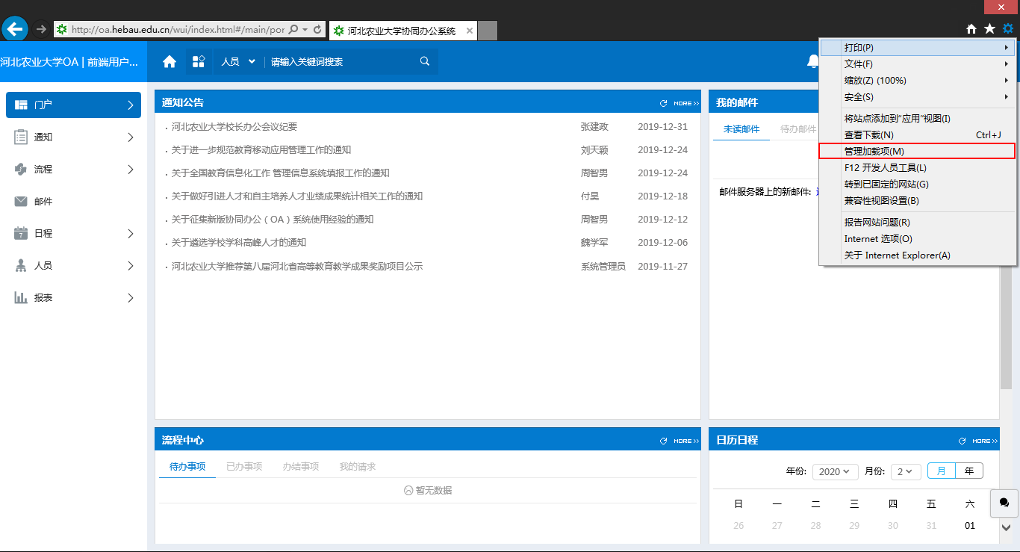Choose 兼容性视图设置(B) menu entry
This screenshot has height=552, width=1020.
click(x=918, y=201)
